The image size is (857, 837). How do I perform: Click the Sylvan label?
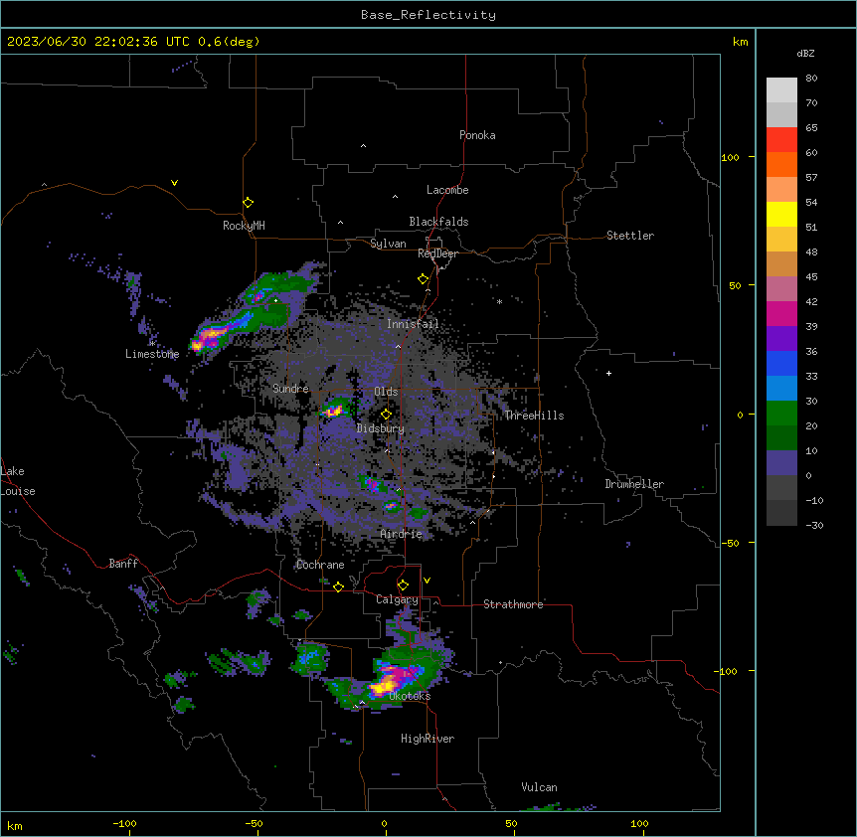coord(388,244)
